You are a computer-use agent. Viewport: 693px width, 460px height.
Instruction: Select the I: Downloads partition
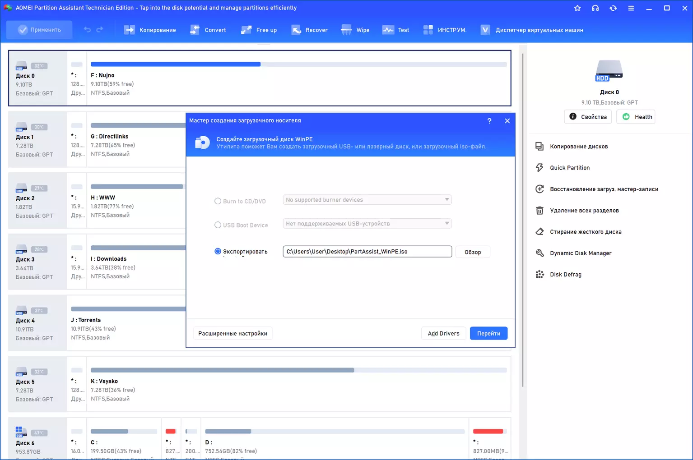136,262
